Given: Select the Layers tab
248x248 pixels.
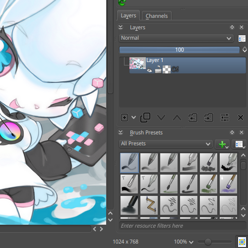Looking at the screenshot, I should pos(128,15).
